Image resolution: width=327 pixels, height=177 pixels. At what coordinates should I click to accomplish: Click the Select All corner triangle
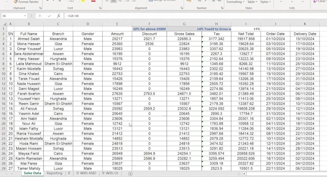click(4, 24)
